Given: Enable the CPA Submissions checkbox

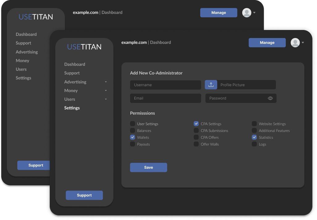Looking at the screenshot, I should click(x=196, y=130).
